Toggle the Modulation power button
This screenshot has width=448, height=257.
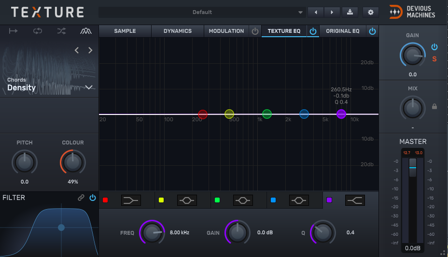pyautogui.click(x=255, y=31)
